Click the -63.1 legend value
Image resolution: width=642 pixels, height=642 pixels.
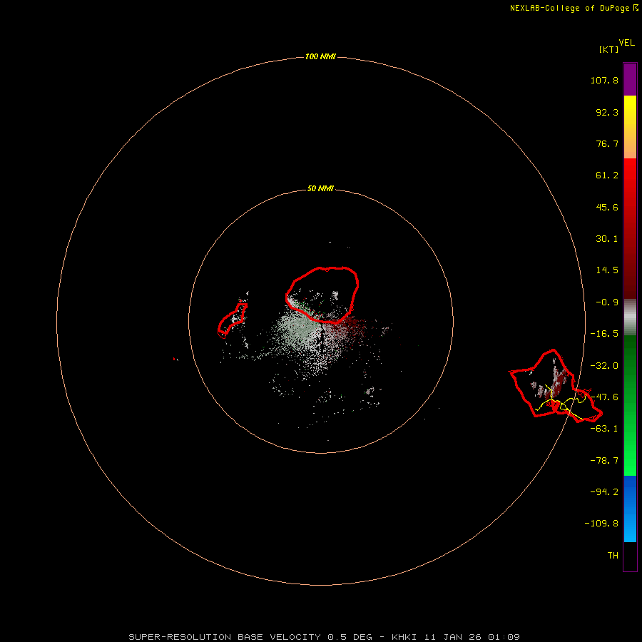(604, 429)
